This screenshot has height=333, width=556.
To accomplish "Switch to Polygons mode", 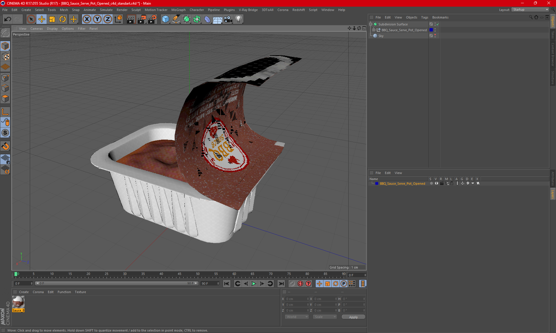I will tap(5, 99).
